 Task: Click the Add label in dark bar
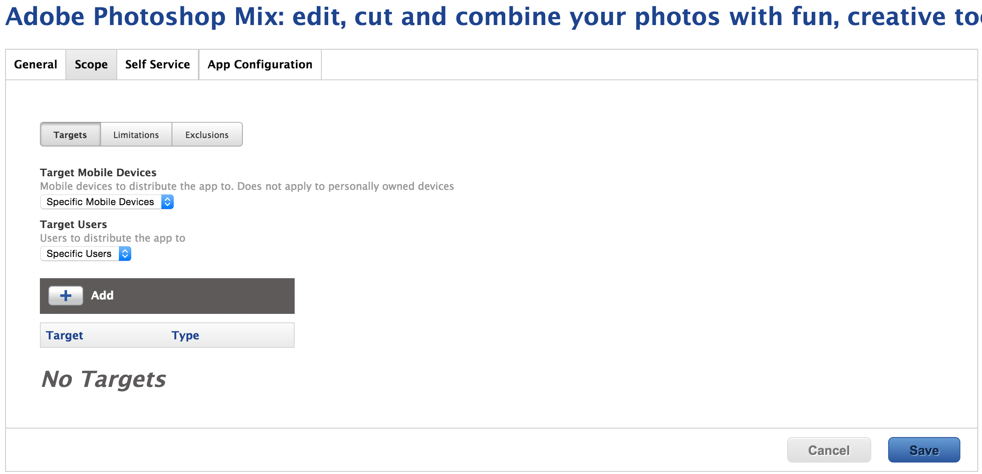coord(102,296)
